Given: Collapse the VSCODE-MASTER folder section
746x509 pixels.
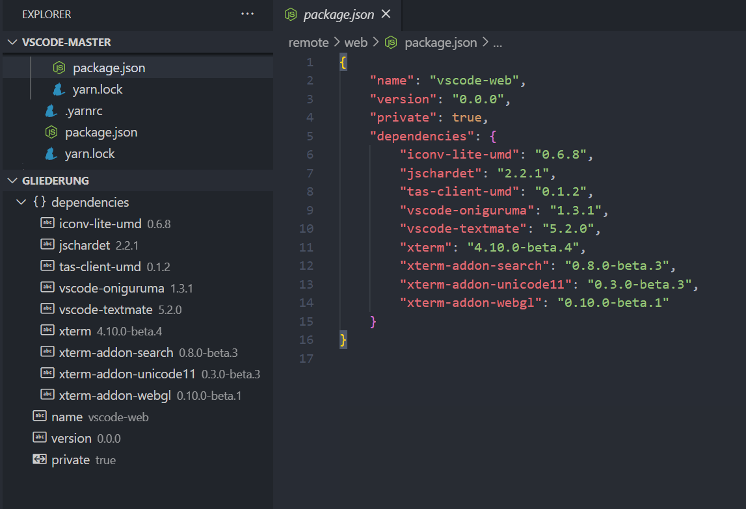Looking at the screenshot, I should click(13, 42).
